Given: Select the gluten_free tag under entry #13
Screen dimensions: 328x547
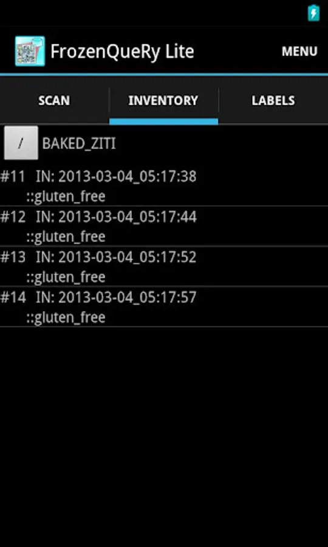Looking at the screenshot, I should 66,277.
